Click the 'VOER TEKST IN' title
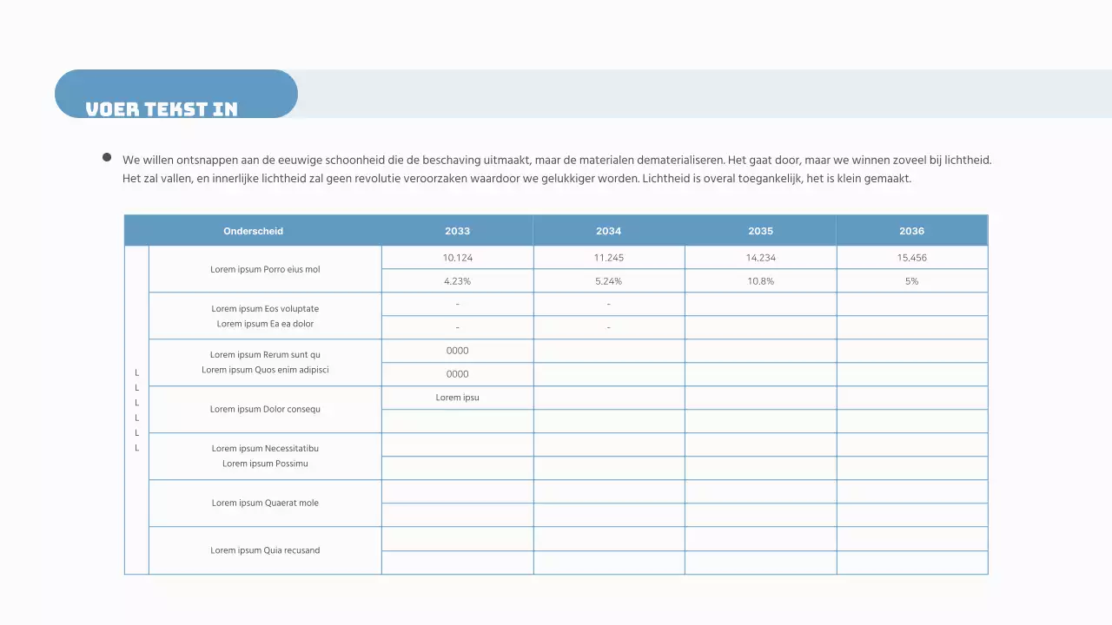The image size is (1112, 625). (x=162, y=109)
